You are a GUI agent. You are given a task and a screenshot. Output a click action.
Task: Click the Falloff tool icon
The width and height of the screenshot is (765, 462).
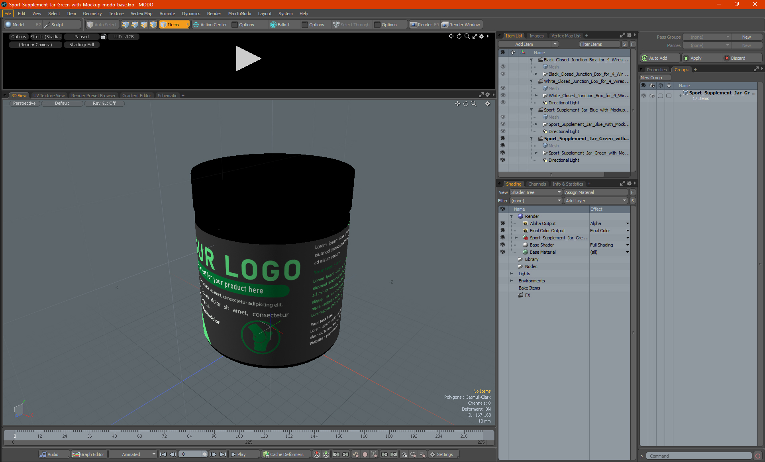(x=273, y=24)
